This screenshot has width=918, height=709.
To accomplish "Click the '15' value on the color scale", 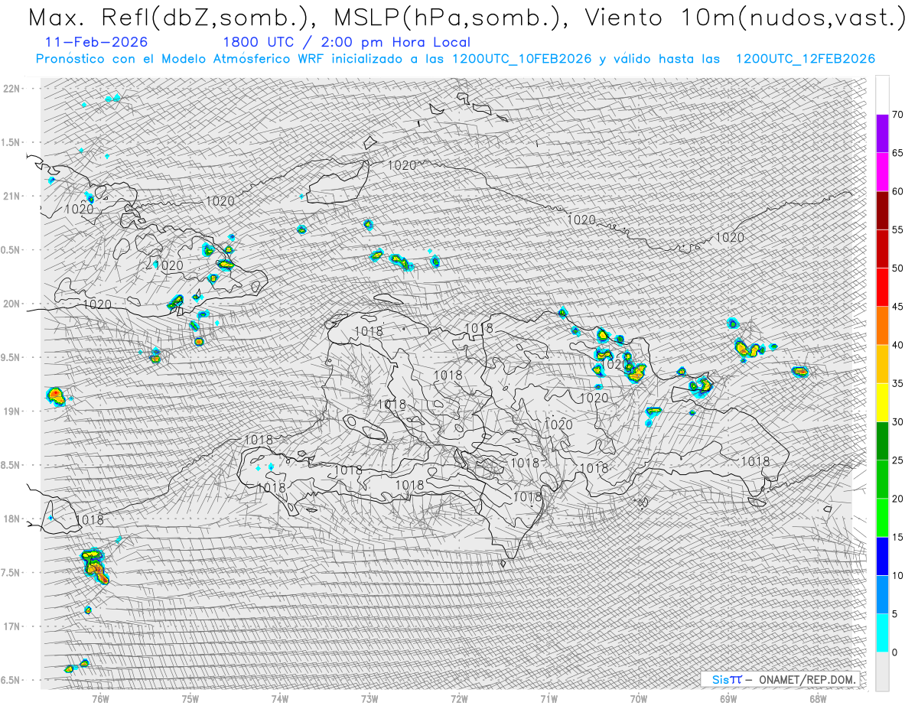I will pos(897,537).
